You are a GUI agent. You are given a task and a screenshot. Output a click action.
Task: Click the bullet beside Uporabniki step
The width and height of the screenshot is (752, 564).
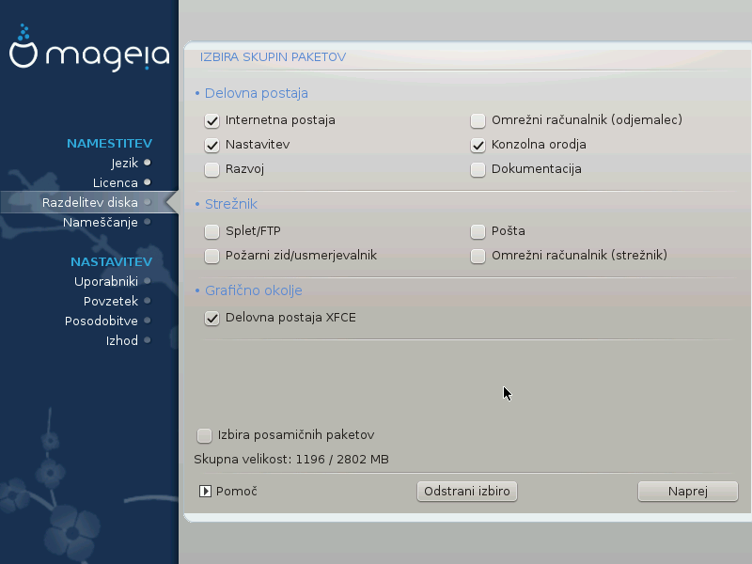[x=148, y=281]
